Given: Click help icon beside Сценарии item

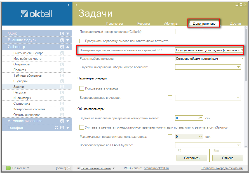Looking at the screenshot, I should [62, 81].
